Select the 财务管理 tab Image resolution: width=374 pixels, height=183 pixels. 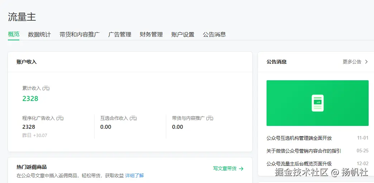point(151,35)
